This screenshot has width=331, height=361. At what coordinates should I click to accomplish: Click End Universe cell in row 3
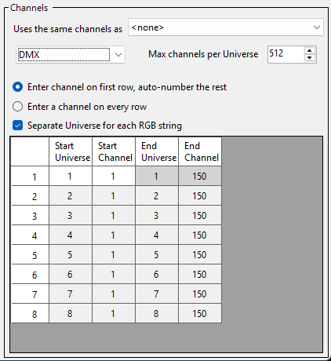coord(157,216)
